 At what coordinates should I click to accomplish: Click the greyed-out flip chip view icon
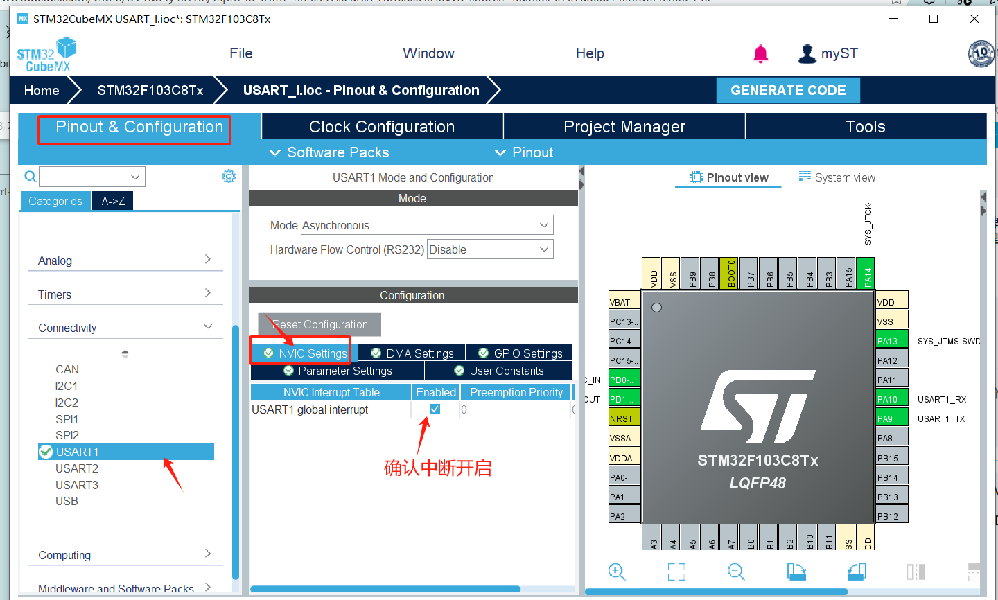pos(916,572)
